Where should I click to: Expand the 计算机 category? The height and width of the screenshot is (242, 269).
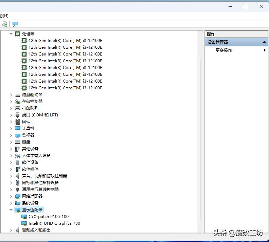tap(11, 129)
